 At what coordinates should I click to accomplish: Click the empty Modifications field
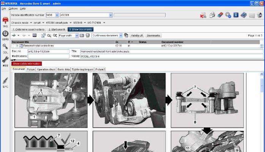[x=48, y=56]
